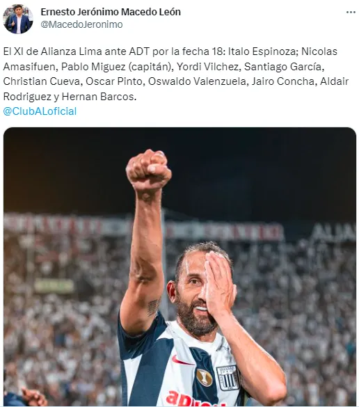The width and height of the screenshot is (359, 407).
Task: Click 'Pablo Miguez (capitán)' in the tweet text
Action: 117,67
